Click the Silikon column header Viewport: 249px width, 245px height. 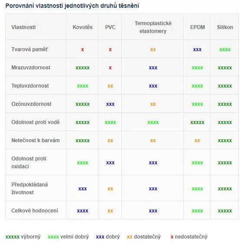(x=225, y=27)
